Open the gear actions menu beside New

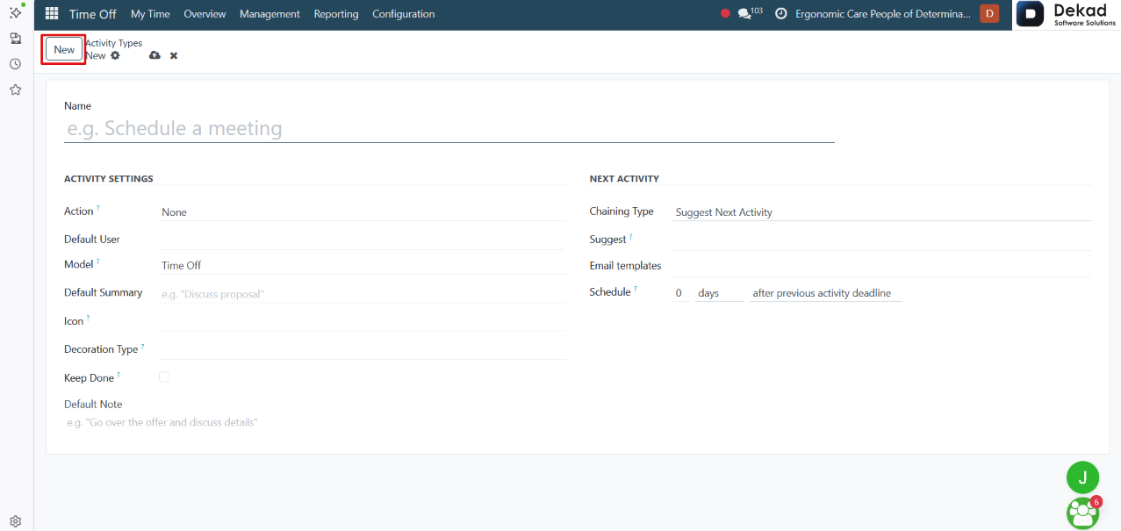[115, 55]
